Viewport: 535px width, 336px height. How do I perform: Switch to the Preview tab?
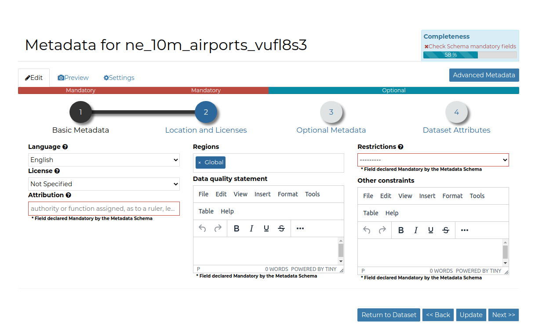[73, 77]
